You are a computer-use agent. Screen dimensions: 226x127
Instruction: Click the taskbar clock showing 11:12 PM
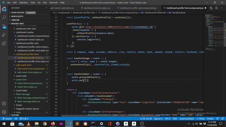212,124
